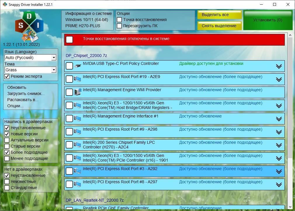The width and height of the screenshot is (295, 211).
Task: Click Management Engine Interface #1 device icon
Action: pos(77,118)
